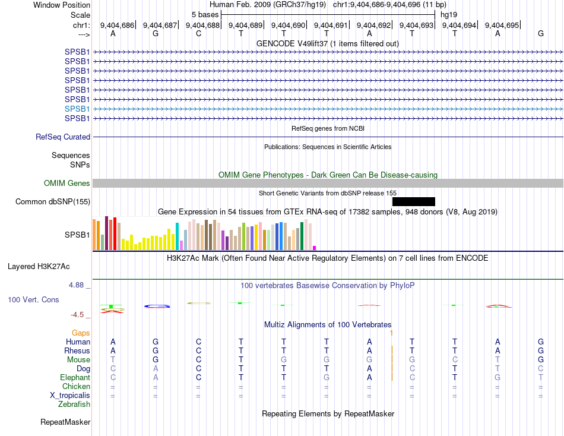
Task: Click the Window Position label
Action: click(x=62, y=5)
